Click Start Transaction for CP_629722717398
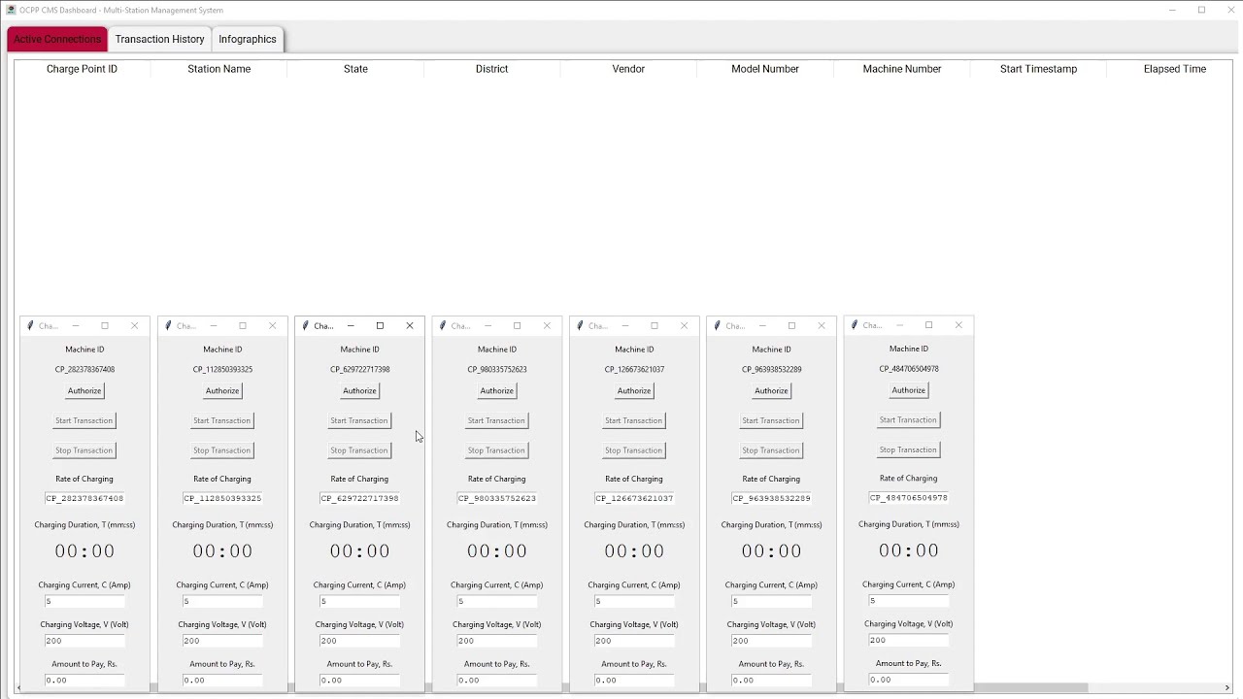Viewport: 1243px width, 699px height. click(x=359, y=420)
